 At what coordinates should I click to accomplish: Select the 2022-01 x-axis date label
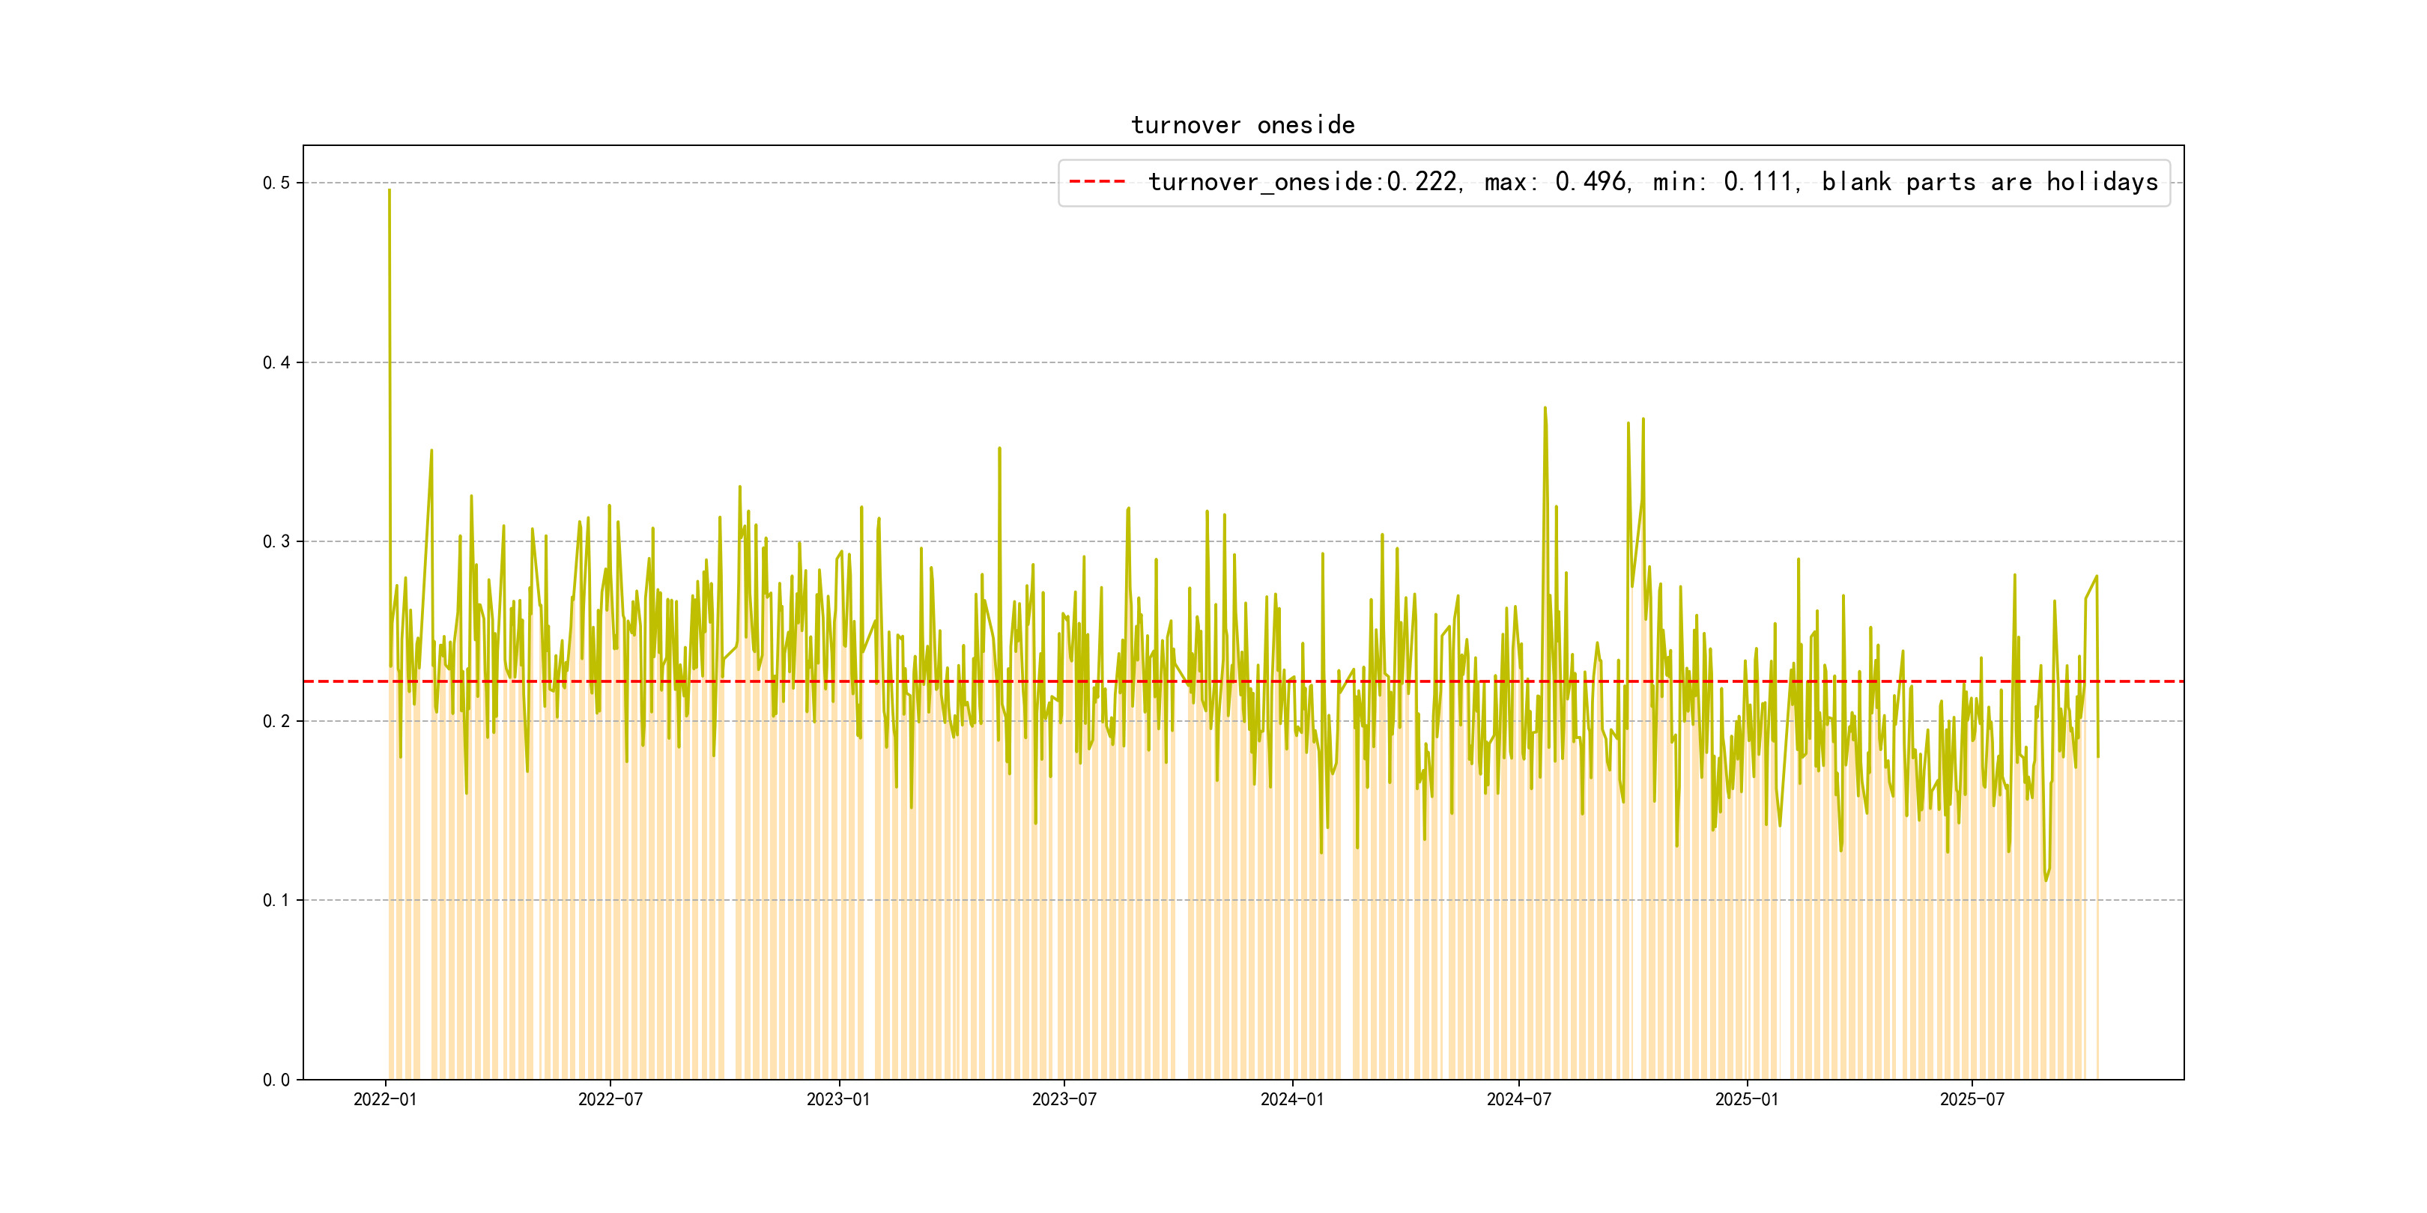tap(384, 1099)
